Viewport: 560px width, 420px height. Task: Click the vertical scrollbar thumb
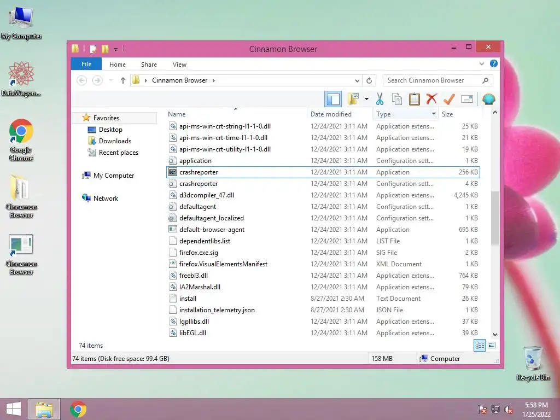click(x=495, y=218)
